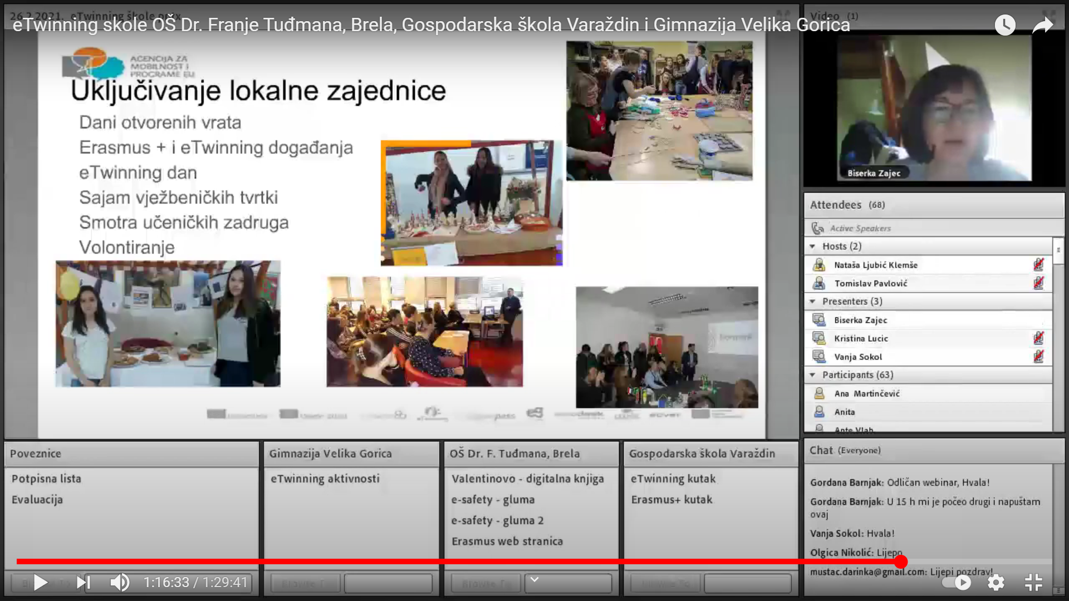The height and width of the screenshot is (601, 1069).
Task: Click the workshop table photo on slide
Action: pyautogui.click(x=659, y=111)
